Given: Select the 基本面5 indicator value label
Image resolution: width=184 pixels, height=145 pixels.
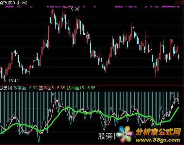Looking at the screenshot, I should point(52,88).
